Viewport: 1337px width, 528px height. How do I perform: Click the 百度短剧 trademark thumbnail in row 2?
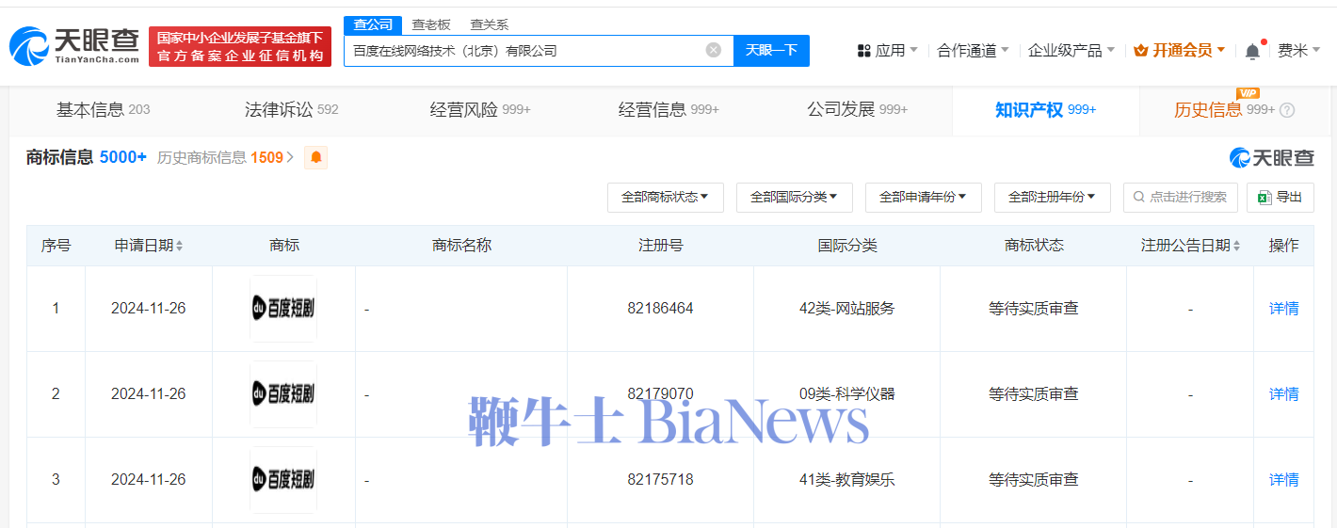tap(283, 394)
